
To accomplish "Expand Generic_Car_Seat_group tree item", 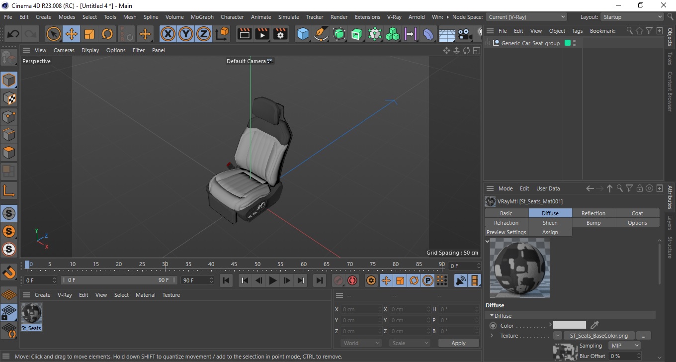I will pos(489,43).
